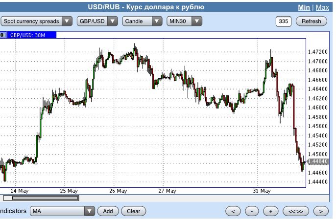Click the <<>> expand range button
The image size is (336, 222).
[296, 211]
